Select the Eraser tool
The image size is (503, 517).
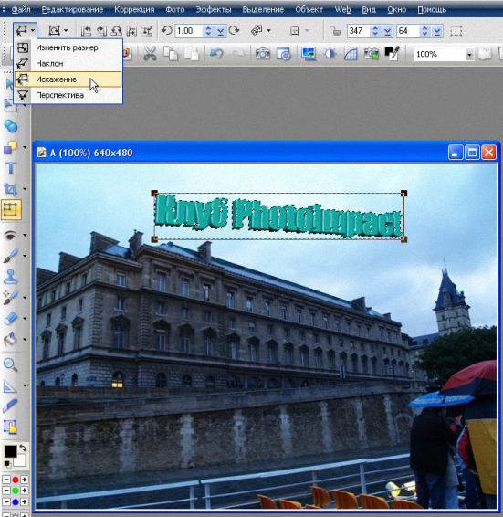coord(10,319)
